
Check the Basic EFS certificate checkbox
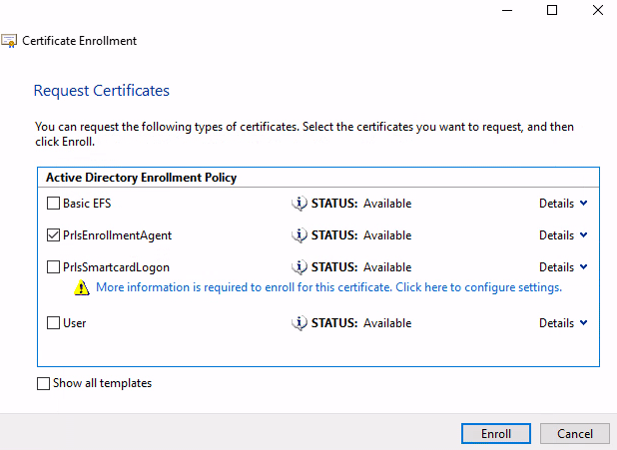point(53,204)
